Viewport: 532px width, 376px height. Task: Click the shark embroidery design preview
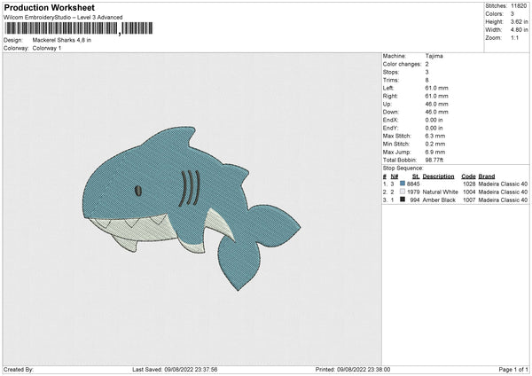pos(192,208)
